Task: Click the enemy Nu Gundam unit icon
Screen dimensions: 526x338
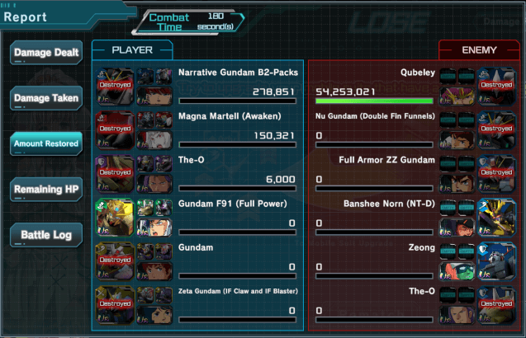Action: (x=496, y=130)
